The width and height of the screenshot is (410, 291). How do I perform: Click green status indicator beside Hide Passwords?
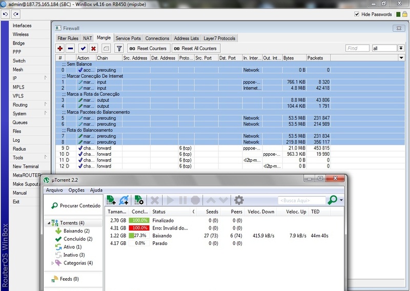click(x=398, y=14)
